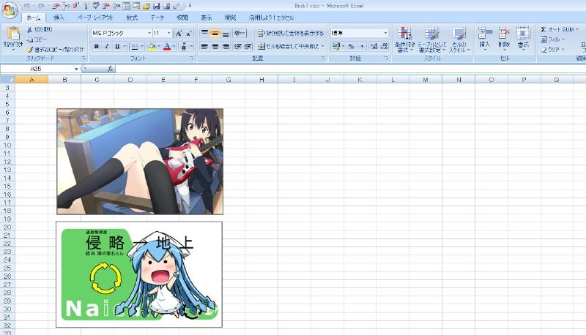Click the Cut (切り取り) scissors icon

coord(29,29)
